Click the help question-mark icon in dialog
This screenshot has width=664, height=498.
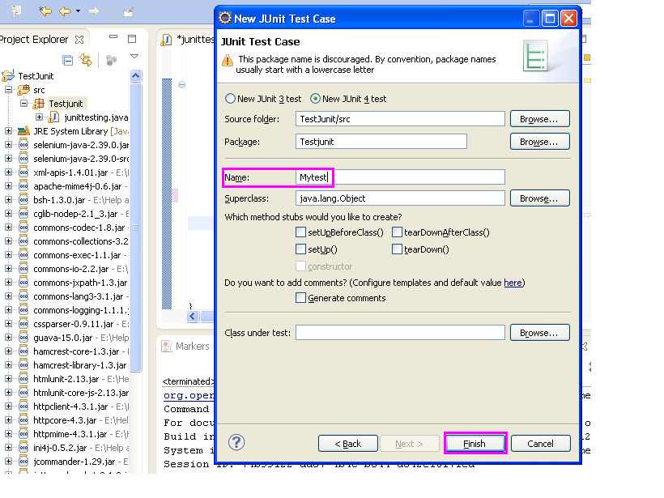click(x=236, y=443)
